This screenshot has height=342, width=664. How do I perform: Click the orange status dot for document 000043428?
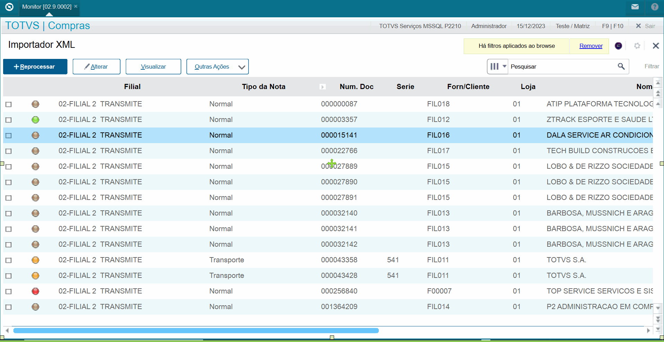35,275
